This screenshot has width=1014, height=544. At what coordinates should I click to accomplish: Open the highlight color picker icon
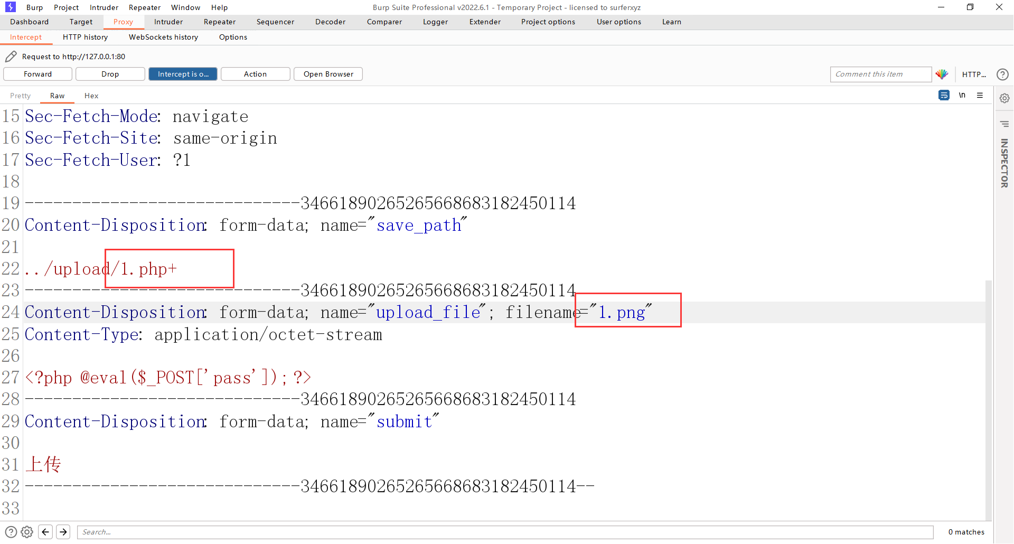tap(942, 74)
